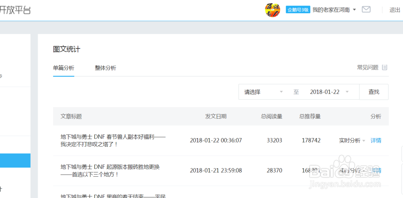Click the read count 33203
This screenshot has width=403, height=198.
[x=274, y=141]
